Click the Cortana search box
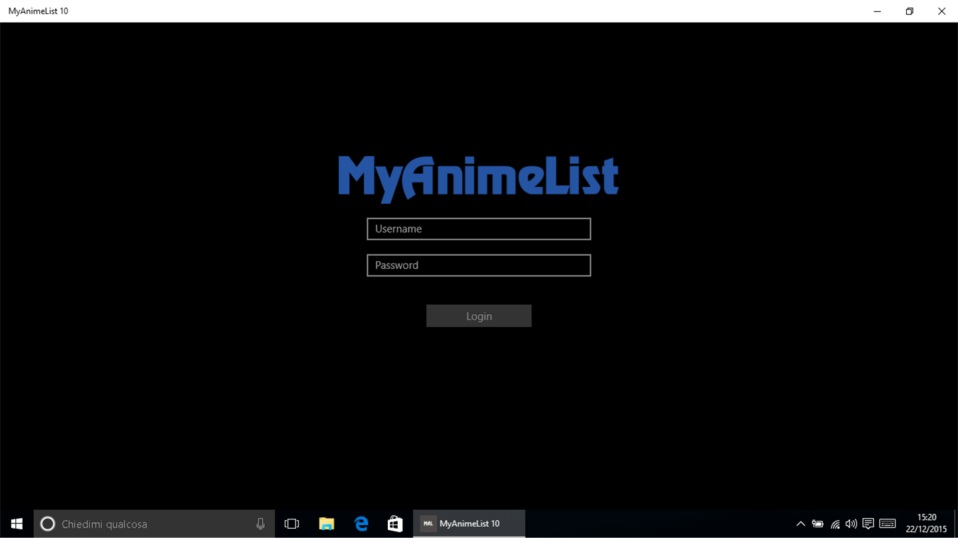This screenshot has height=538, width=958. [154, 524]
